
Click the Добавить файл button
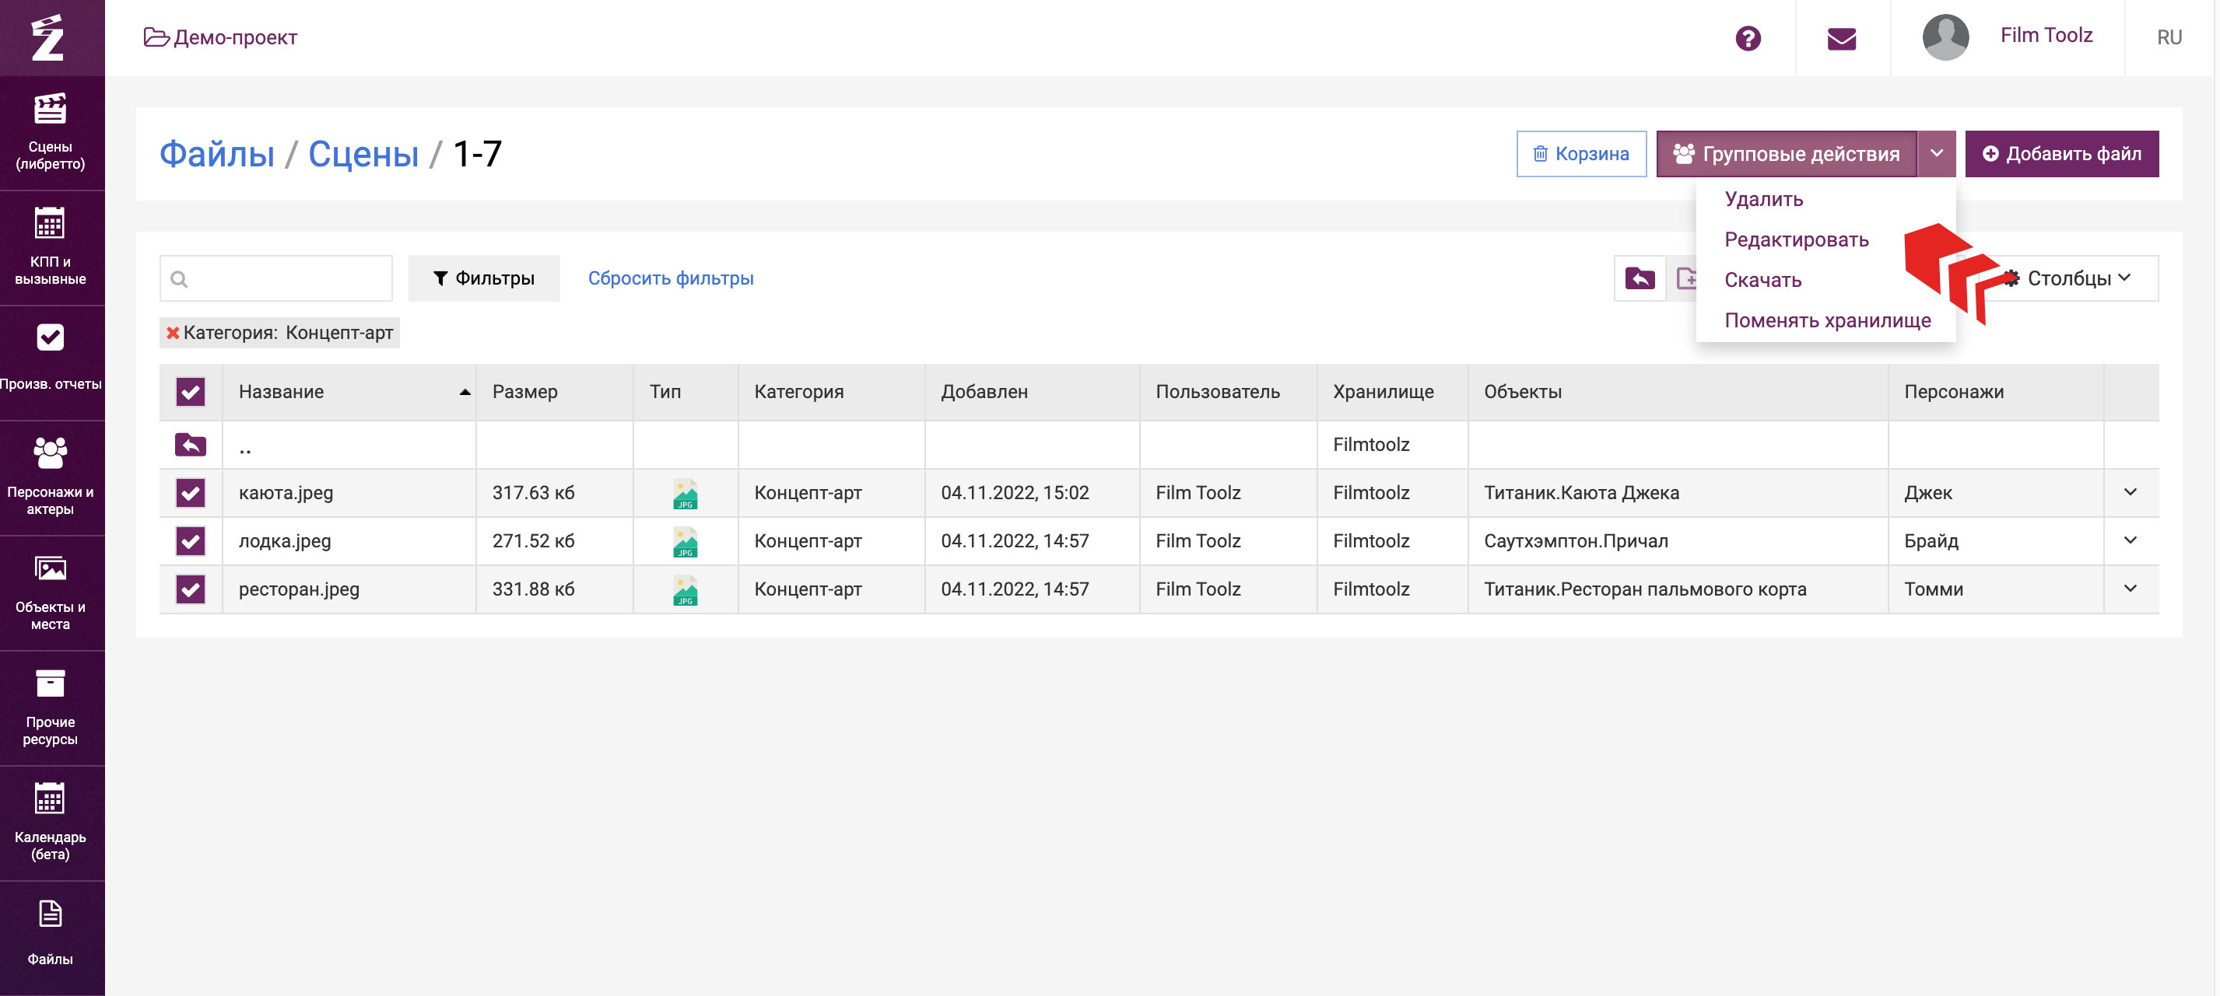point(2061,153)
